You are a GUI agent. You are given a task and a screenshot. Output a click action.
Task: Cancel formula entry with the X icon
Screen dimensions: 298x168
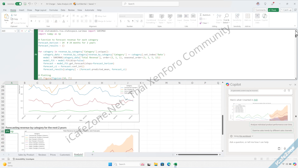pos(22,31)
